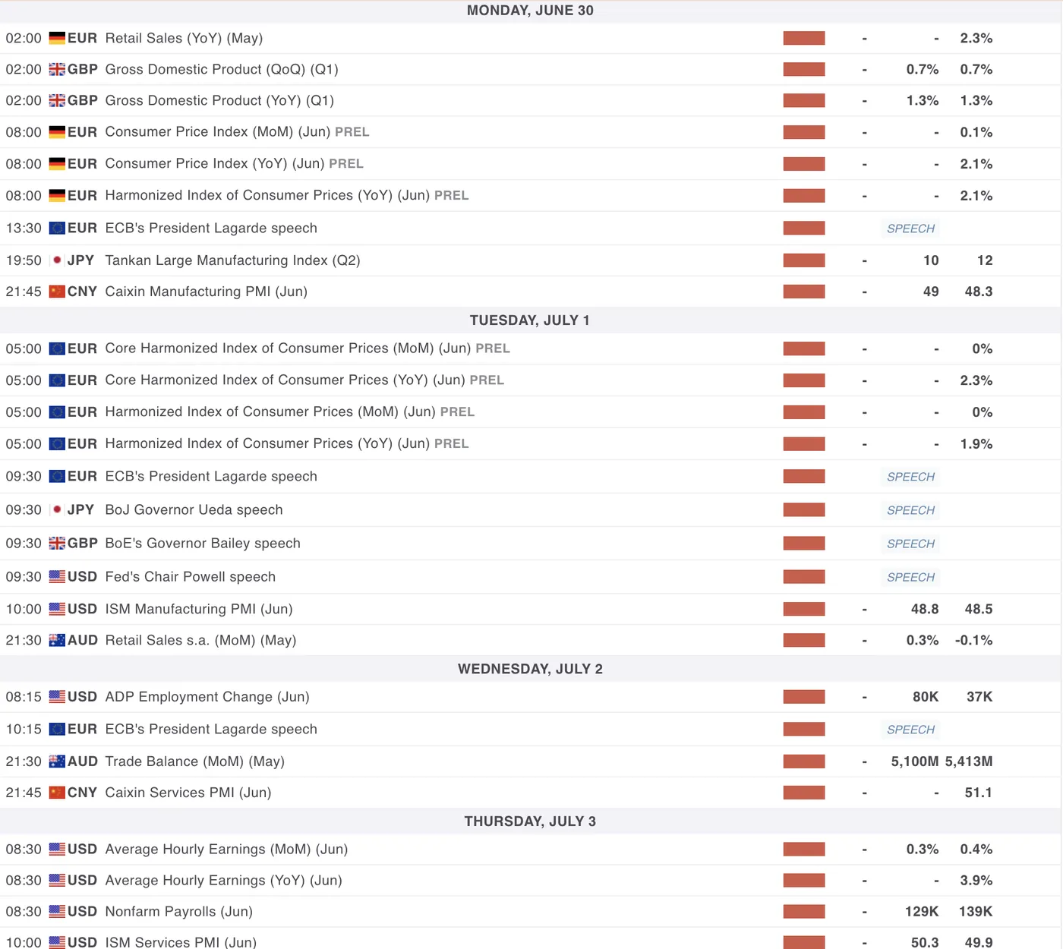Click the Australian flag beside Retail Sales s.a.
This screenshot has height=949, width=1063.
click(x=57, y=640)
